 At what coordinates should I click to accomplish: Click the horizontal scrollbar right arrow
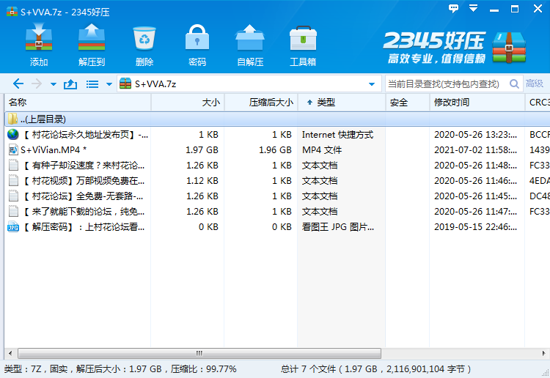[545, 353]
